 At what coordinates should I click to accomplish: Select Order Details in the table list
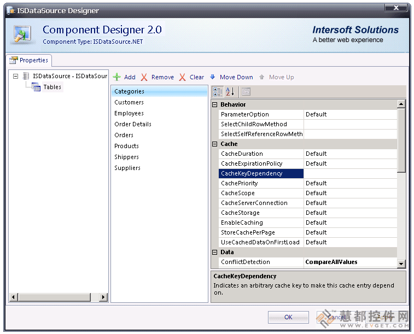[x=159, y=124]
